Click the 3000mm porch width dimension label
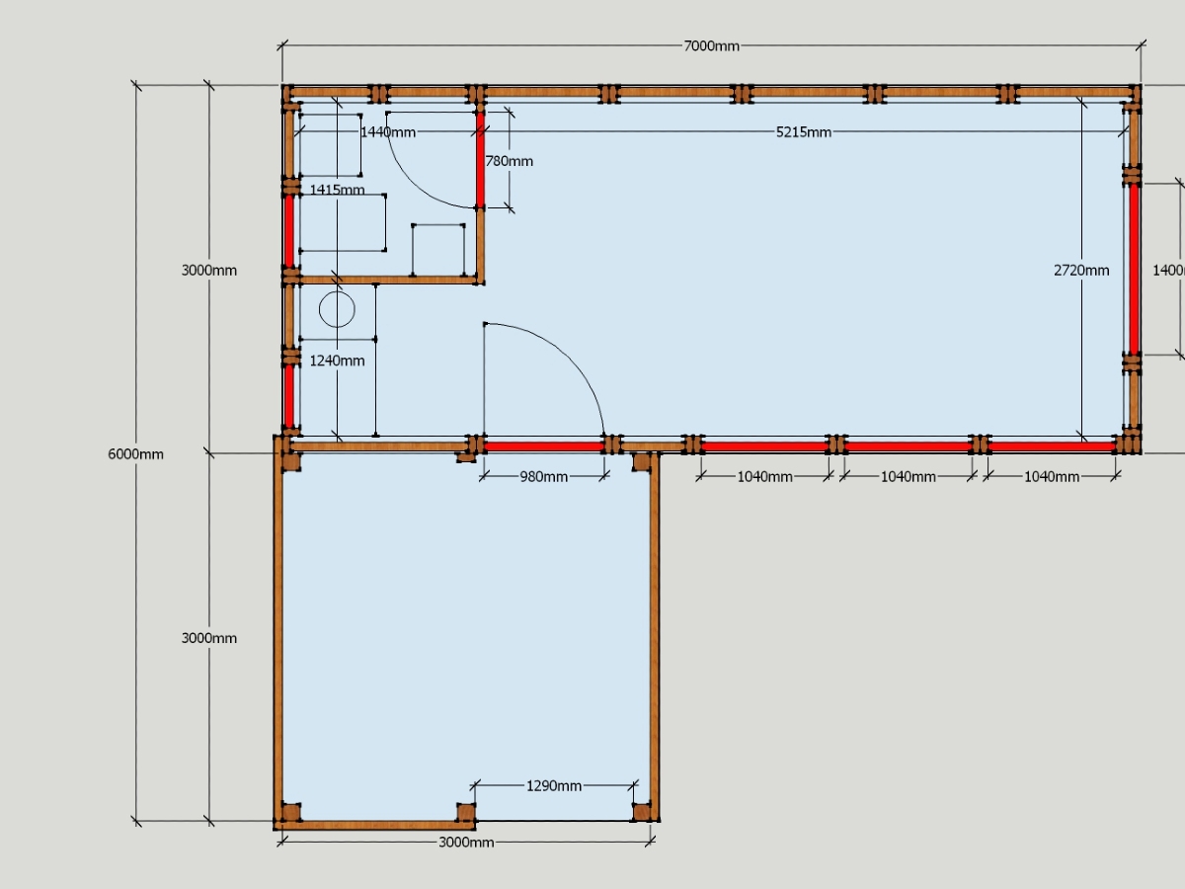Screen dimensions: 1185x889 pos(466,843)
